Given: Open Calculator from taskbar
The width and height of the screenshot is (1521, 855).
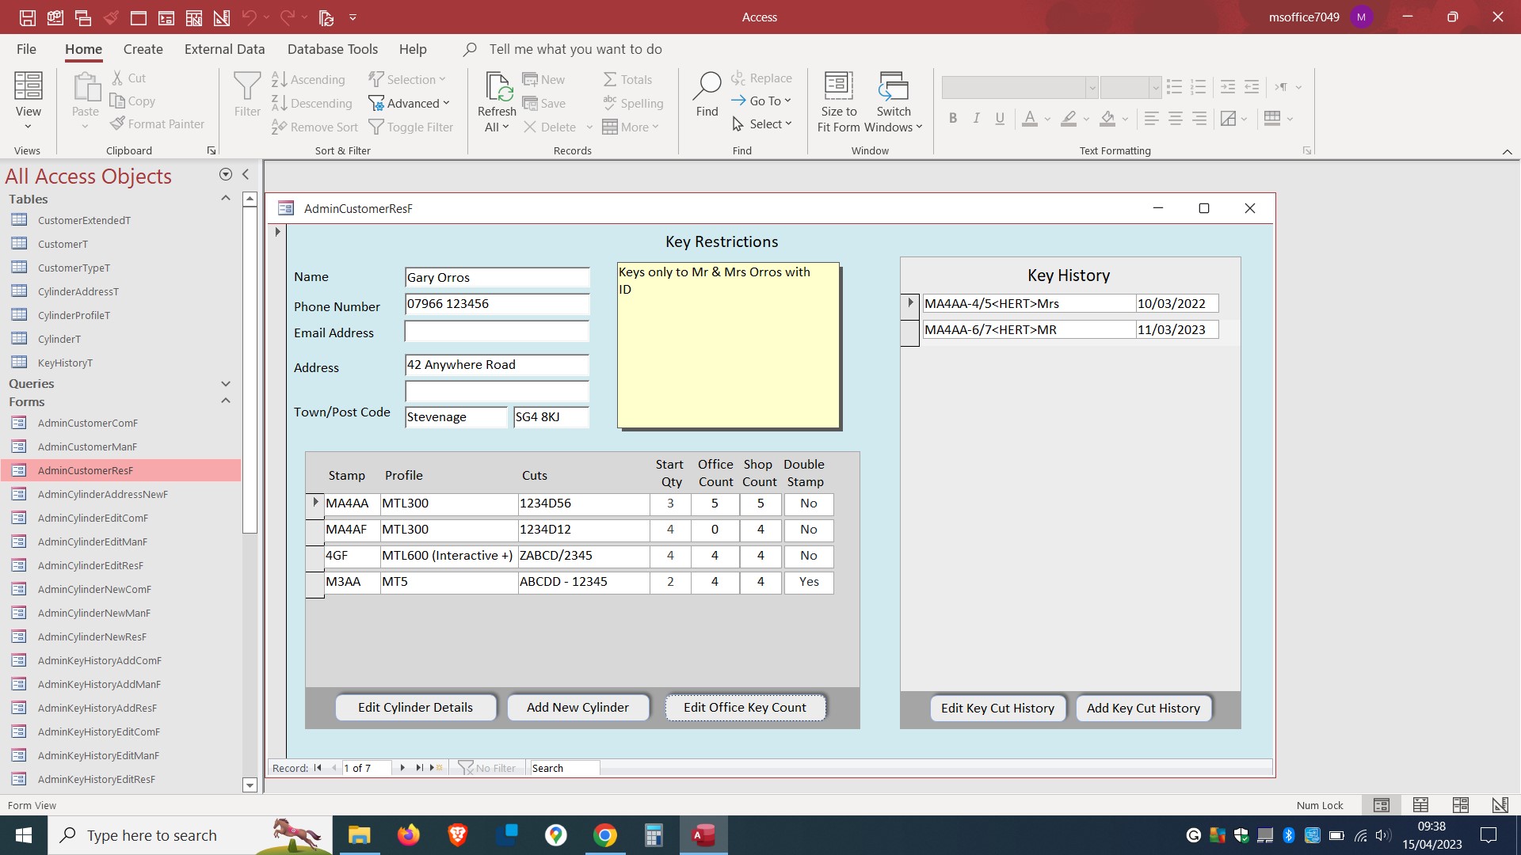Looking at the screenshot, I should tap(654, 835).
